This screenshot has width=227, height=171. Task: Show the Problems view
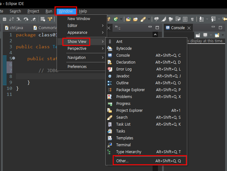click(x=146, y=96)
